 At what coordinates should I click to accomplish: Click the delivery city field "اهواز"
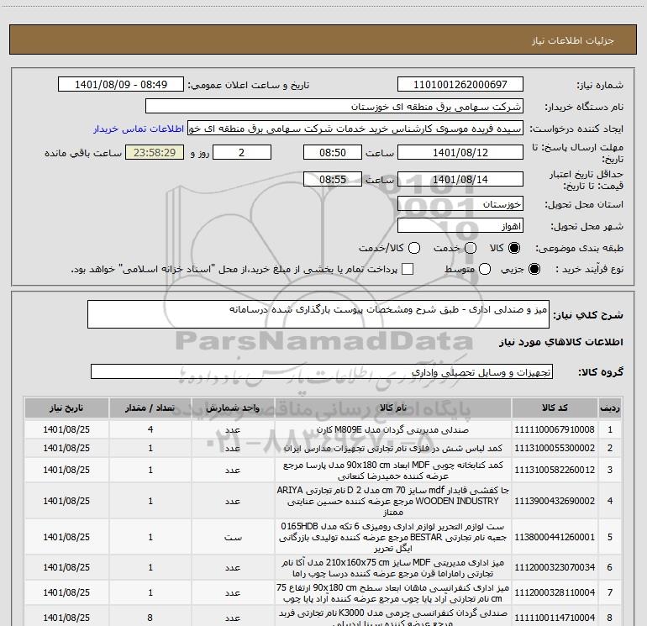(460, 226)
